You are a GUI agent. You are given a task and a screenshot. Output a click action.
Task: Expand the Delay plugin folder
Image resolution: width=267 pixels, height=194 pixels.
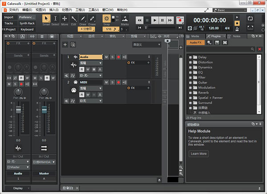(x=190, y=57)
